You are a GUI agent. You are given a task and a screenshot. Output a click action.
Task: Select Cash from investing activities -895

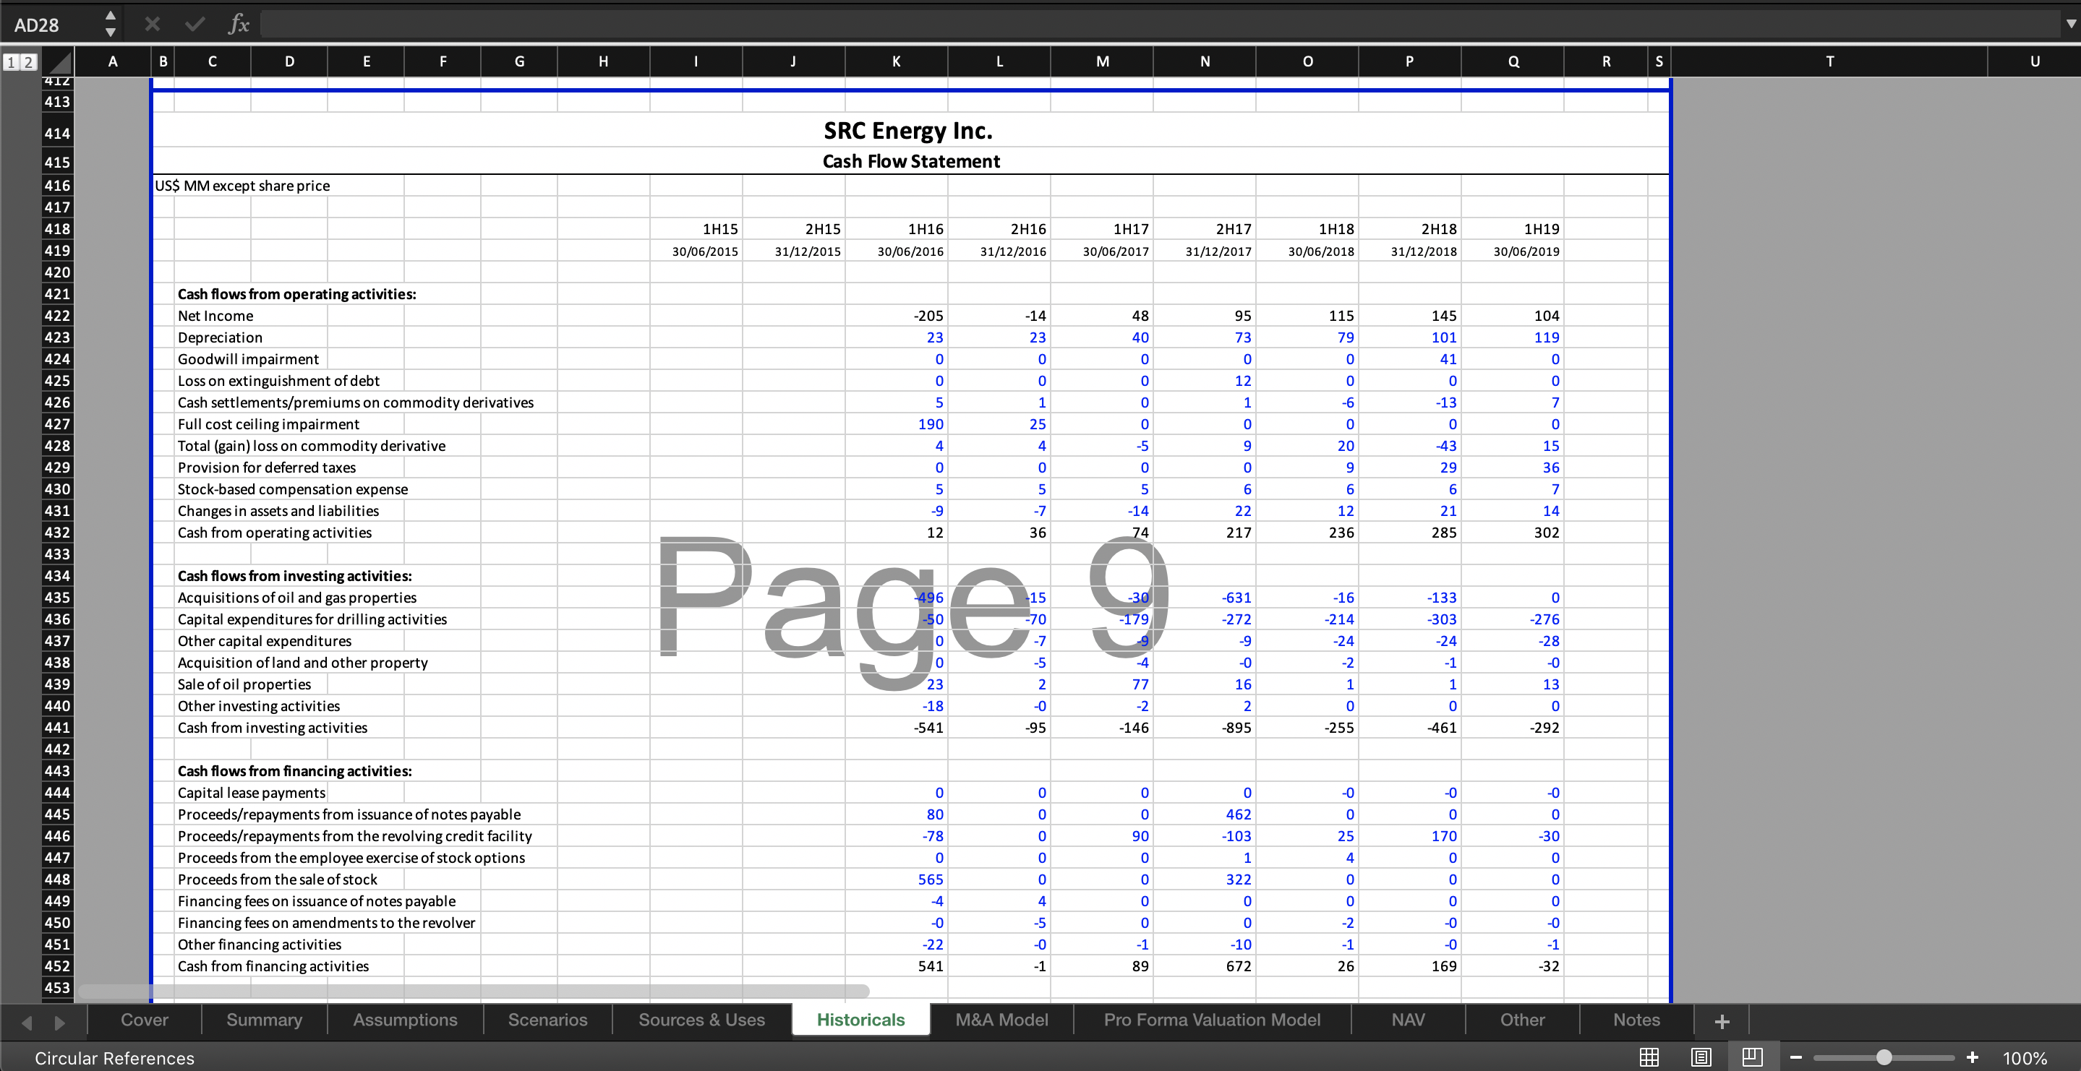[1205, 727]
